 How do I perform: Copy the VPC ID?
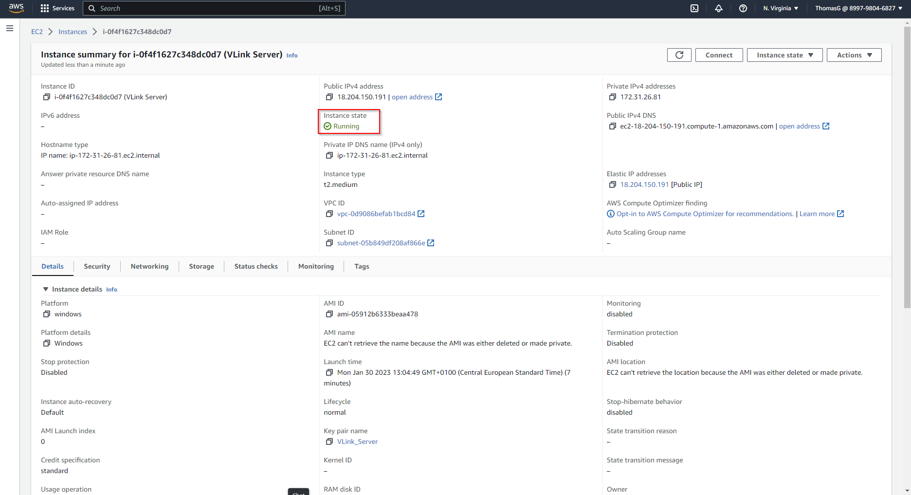pos(329,214)
